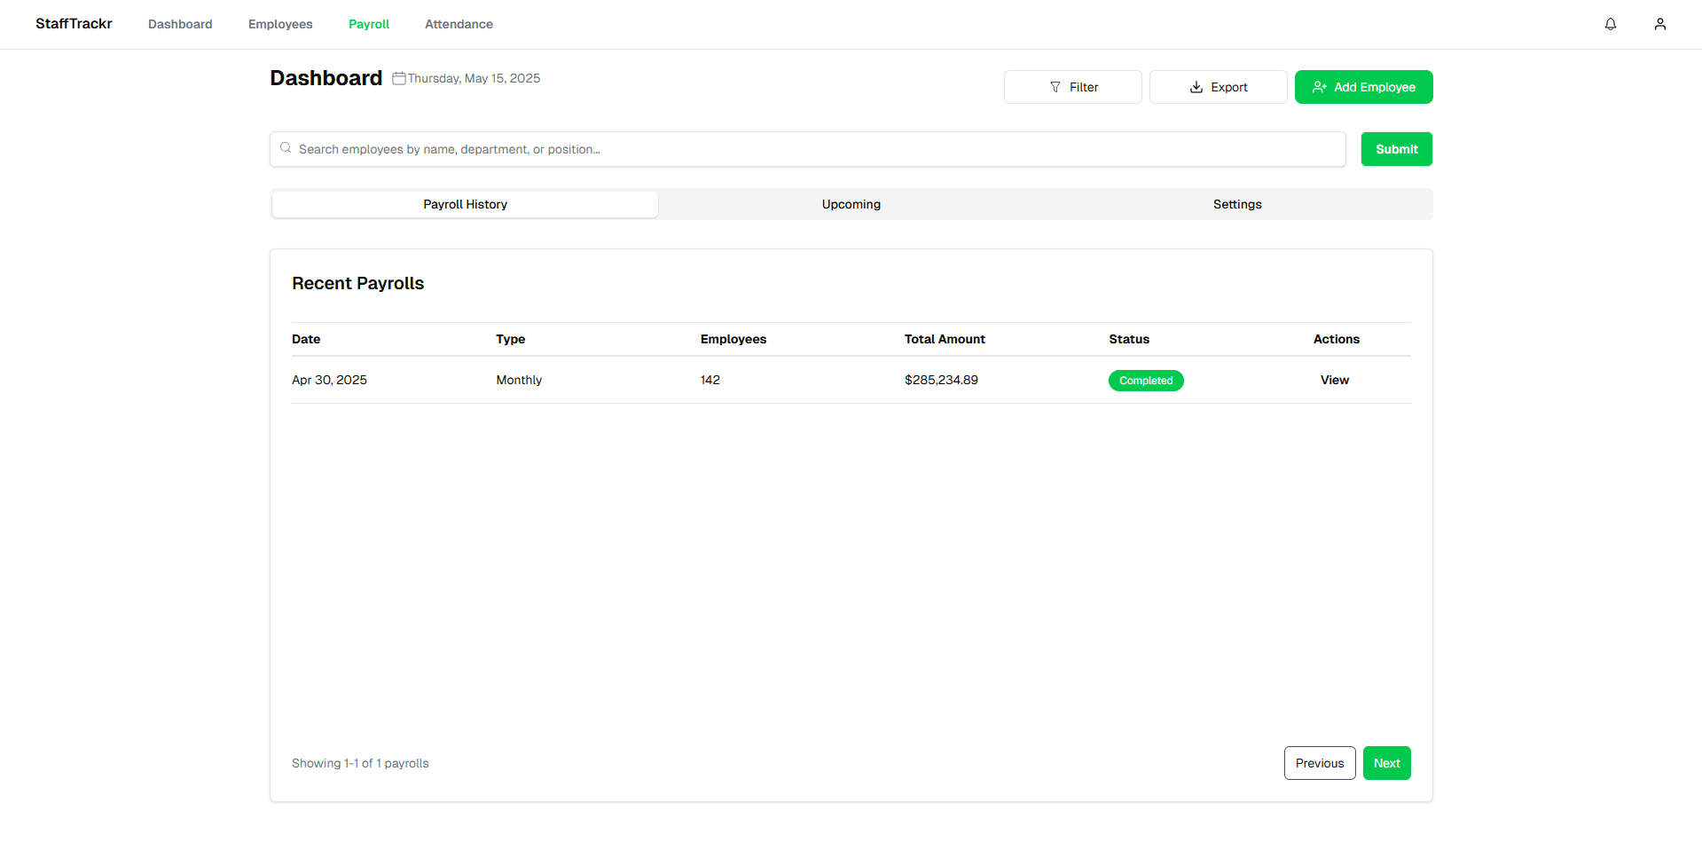Switch to the Upcoming tab
1702x842 pixels.
[x=851, y=204]
